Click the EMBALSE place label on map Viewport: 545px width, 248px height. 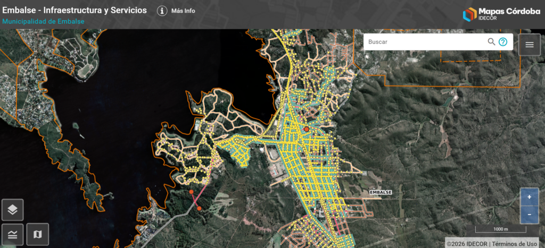click(x=381, y=192)
